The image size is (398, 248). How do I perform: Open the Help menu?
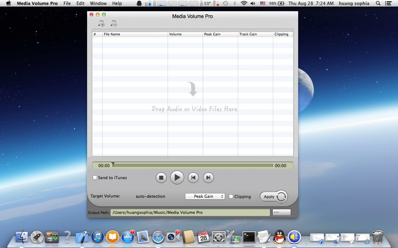click(x=117, y=3)
